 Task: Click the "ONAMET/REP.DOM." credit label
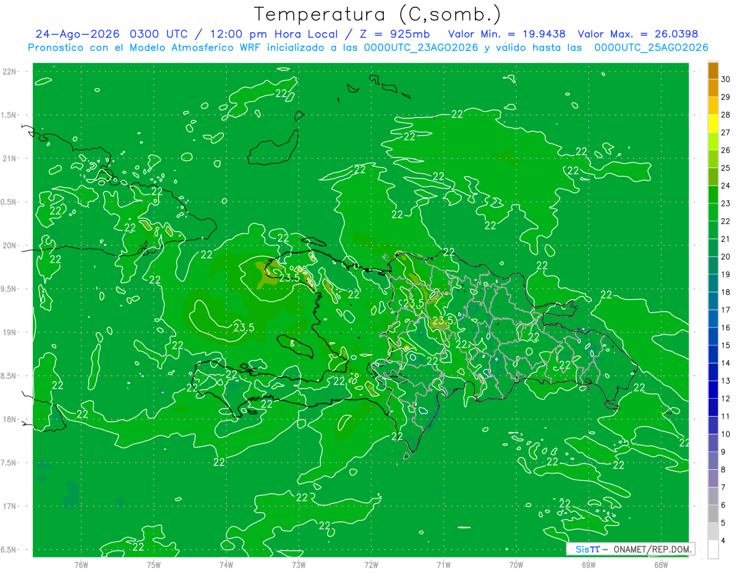coord(653,549)
